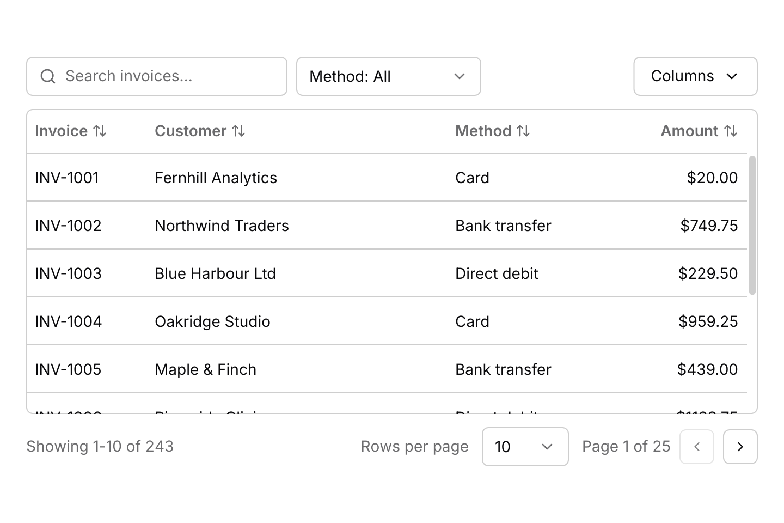The image size is (784, 523).
Task: Select invoice INV-1001 cell
Action: [67, 178]
